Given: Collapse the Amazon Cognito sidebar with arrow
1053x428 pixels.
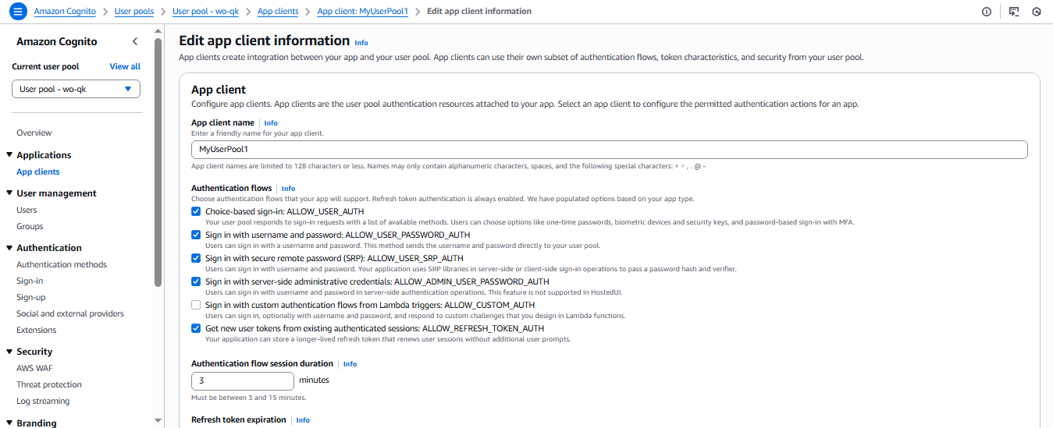Looking at the screenshot, I should point(134,41).
